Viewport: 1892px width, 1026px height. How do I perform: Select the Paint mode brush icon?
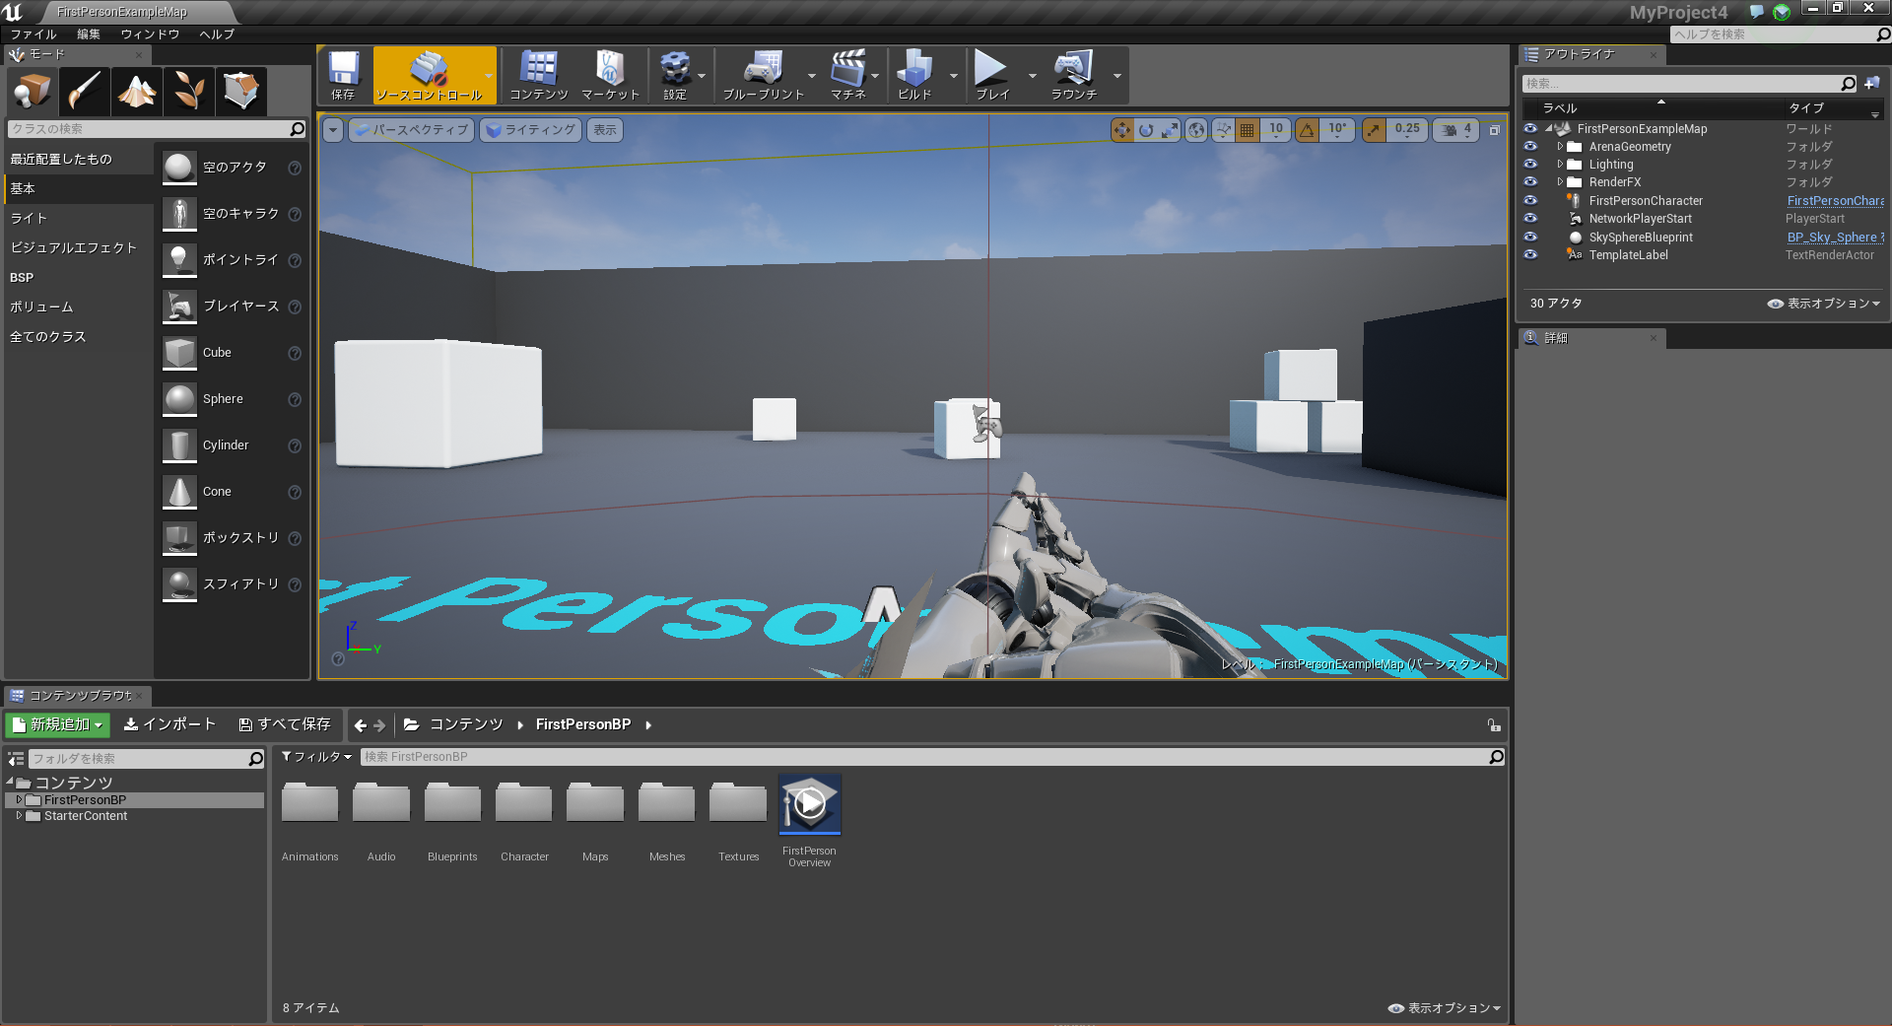85,92
